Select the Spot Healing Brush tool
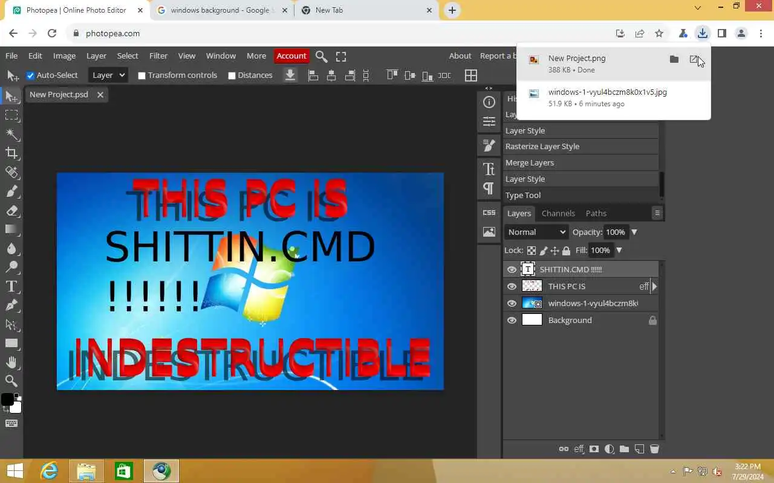Viewport: 774px width, 483px height. point(11,172)
